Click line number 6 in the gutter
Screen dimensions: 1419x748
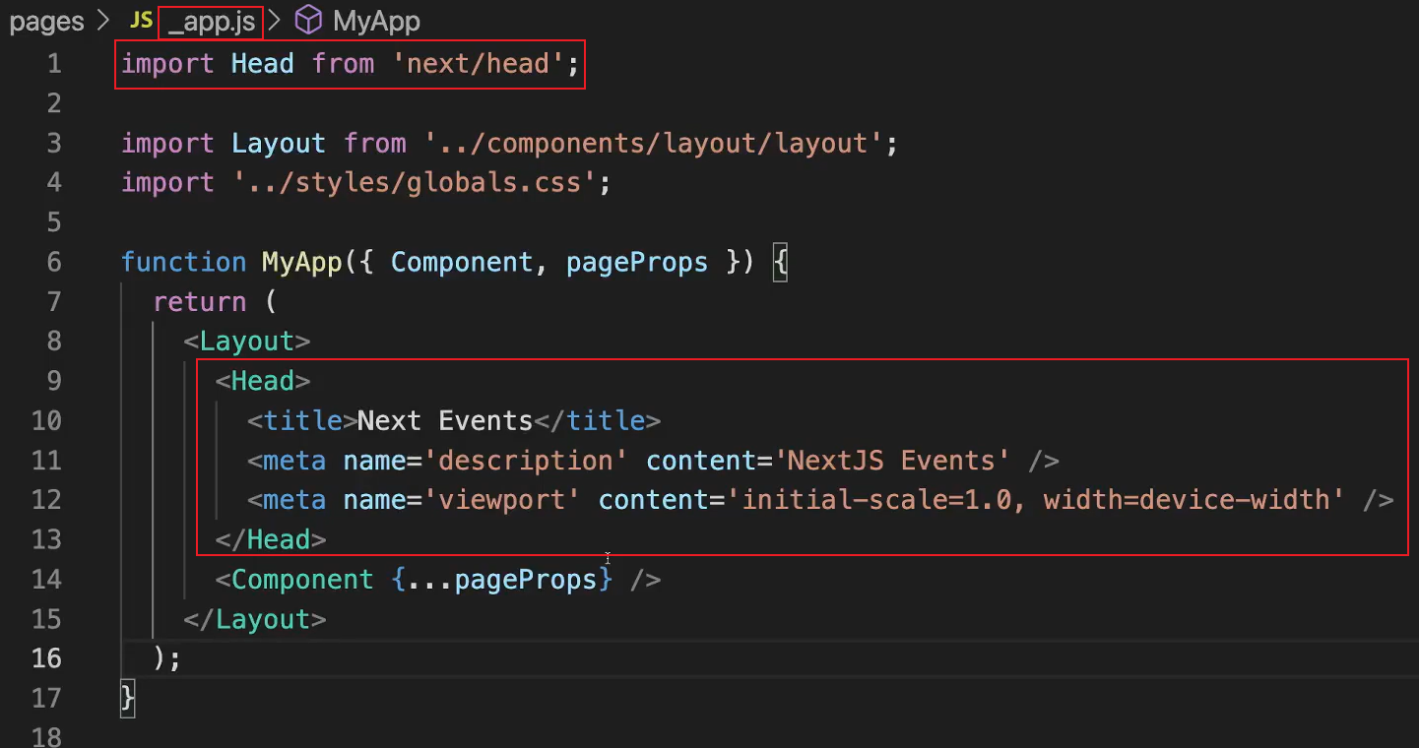[x=53, y=262]
